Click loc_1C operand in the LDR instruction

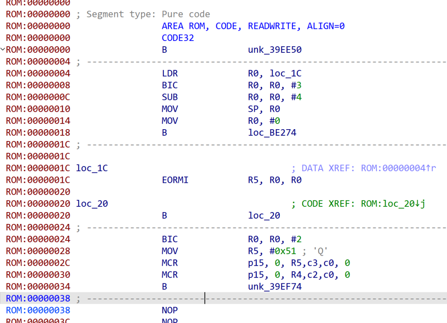285,73
